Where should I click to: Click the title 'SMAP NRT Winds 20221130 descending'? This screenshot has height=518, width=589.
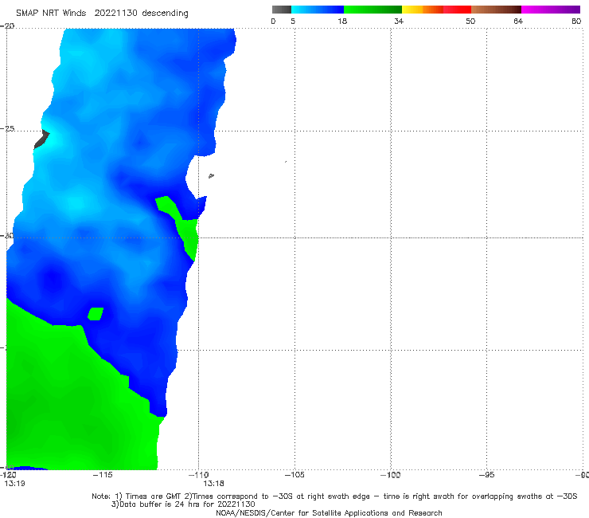click(x=102, y=14)
